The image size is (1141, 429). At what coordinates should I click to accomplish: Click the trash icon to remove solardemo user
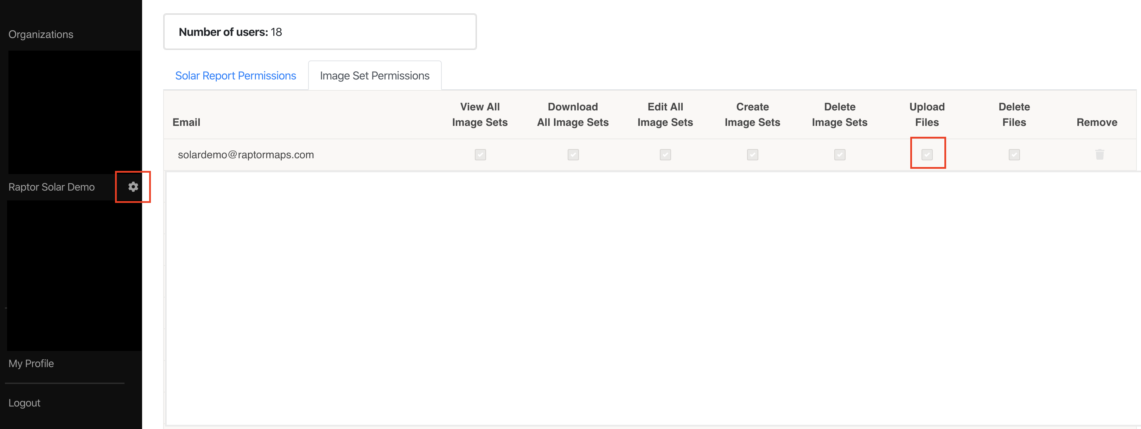1099,154
